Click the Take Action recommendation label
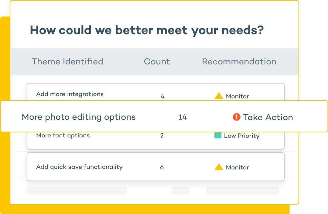This screenshot has height=214, width=328. click(268, 117)
